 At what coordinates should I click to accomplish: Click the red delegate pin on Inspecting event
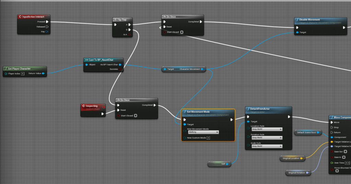point(104,106)
